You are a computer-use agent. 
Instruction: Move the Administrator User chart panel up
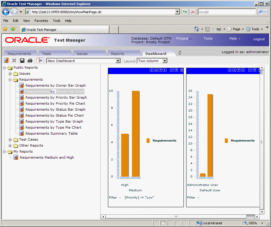[234, 70]
